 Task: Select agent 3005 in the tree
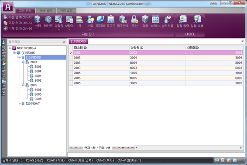point(38,99)
